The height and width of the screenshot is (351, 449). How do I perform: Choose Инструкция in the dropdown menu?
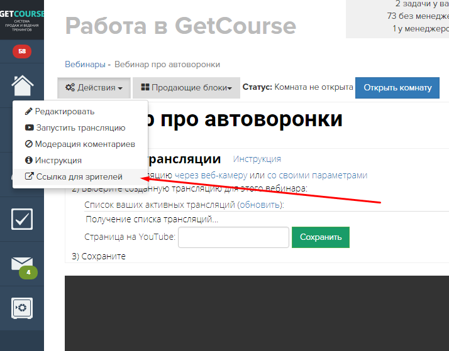[80, 160]
